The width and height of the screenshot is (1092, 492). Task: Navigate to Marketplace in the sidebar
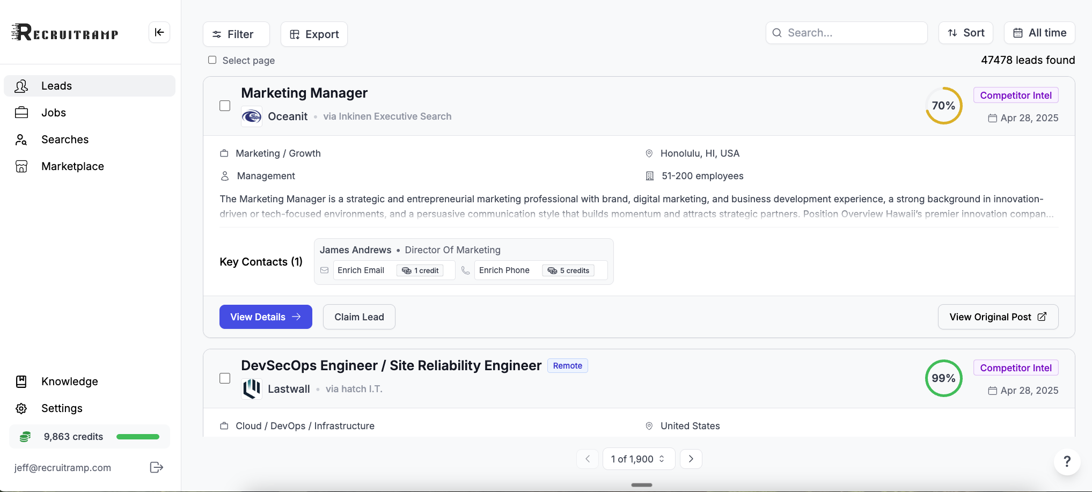click(72, 166)
